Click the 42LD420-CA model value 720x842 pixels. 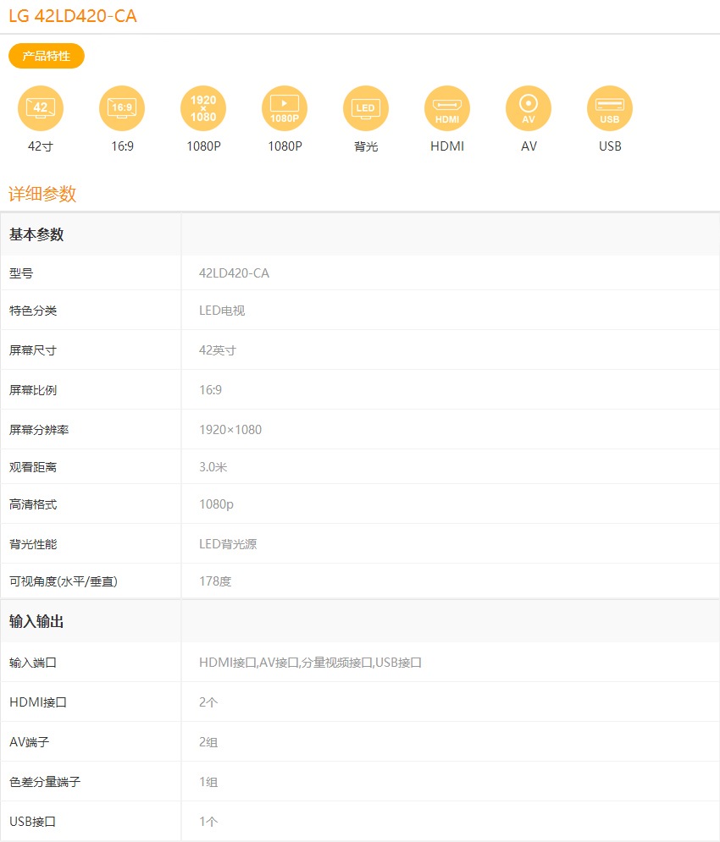[234, 273]
